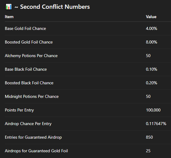Select Midnight Potions Per Chance label

tap(32, 96)
